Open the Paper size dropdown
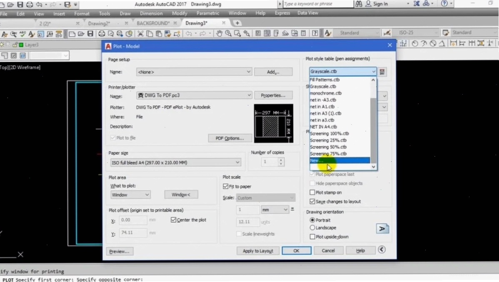This screenshot has width=499, height=282. pos(175,162)
